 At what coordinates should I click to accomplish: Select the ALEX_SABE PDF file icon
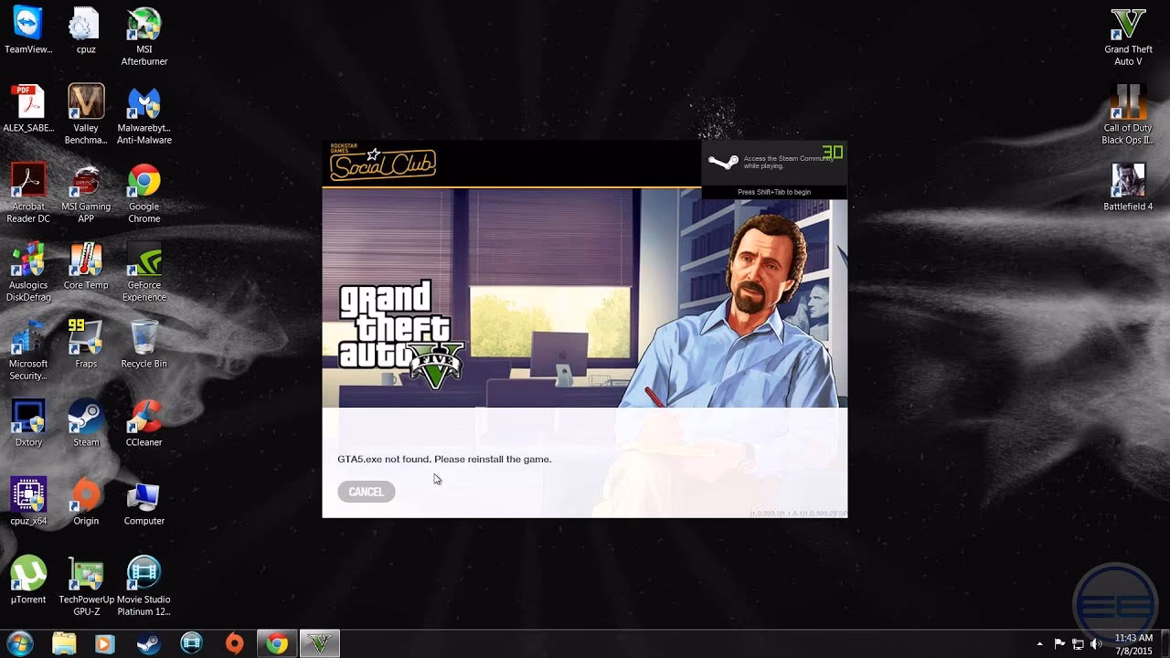28,109
